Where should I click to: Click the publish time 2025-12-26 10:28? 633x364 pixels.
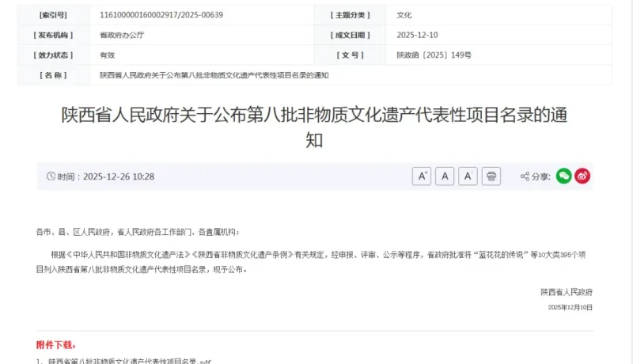(x=119, y=176)
